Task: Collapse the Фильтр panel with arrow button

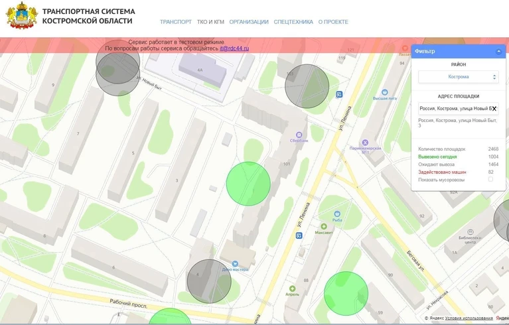Action: pos(498,52)
